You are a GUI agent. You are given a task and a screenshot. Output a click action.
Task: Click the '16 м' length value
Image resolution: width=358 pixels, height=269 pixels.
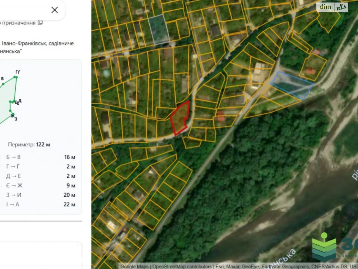(70, 157)
